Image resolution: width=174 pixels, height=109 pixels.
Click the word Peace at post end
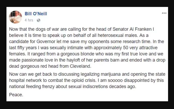pyautogui.click(x=16, y=95)
